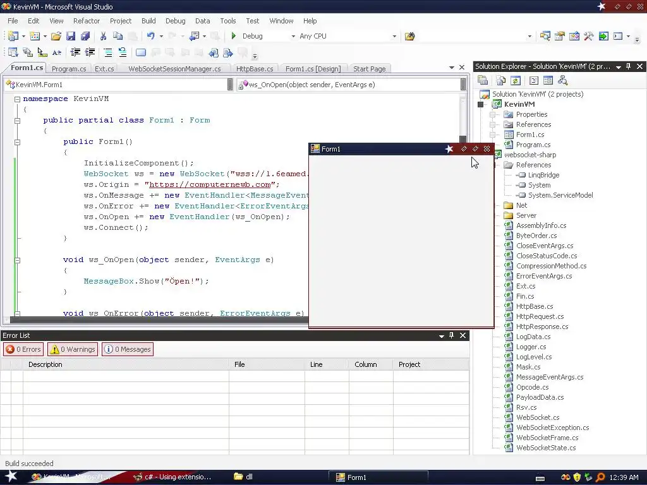Open the active files dropdown beside the tabs

451,67
